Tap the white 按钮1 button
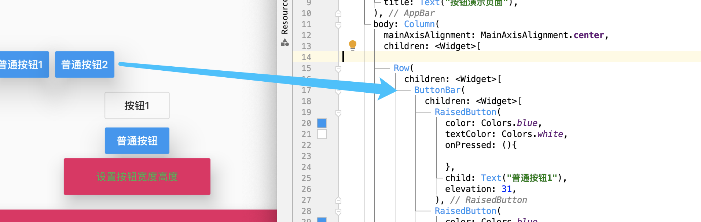 [137, 106]
